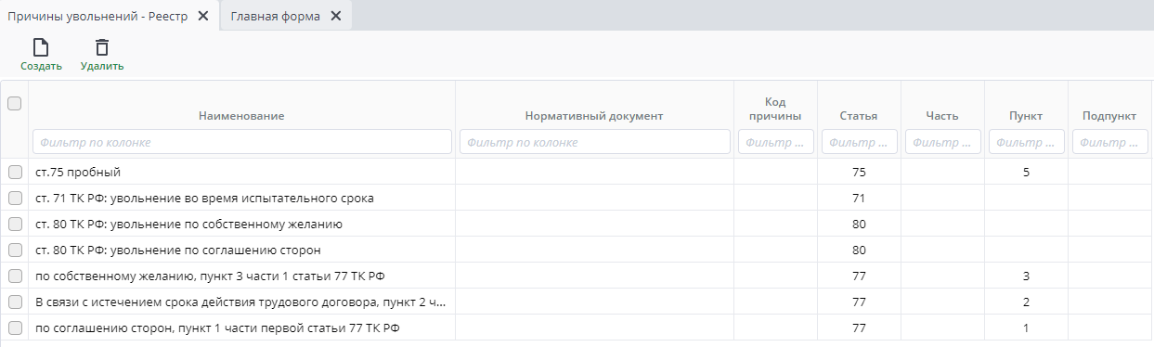Focus the Код причины filter field
1154x347 pixels.
pyautogui.click(x=776, y=142)
